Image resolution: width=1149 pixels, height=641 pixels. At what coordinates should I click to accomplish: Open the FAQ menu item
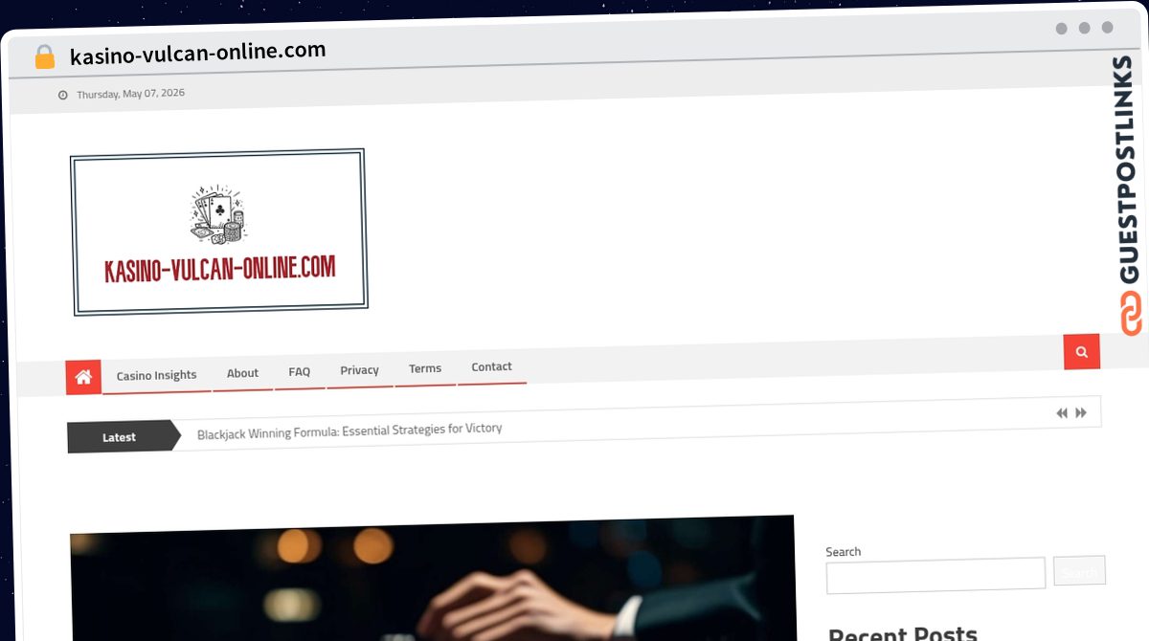(300, 371)
